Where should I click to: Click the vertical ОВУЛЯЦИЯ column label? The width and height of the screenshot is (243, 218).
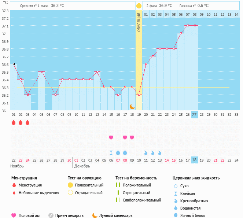139,22
